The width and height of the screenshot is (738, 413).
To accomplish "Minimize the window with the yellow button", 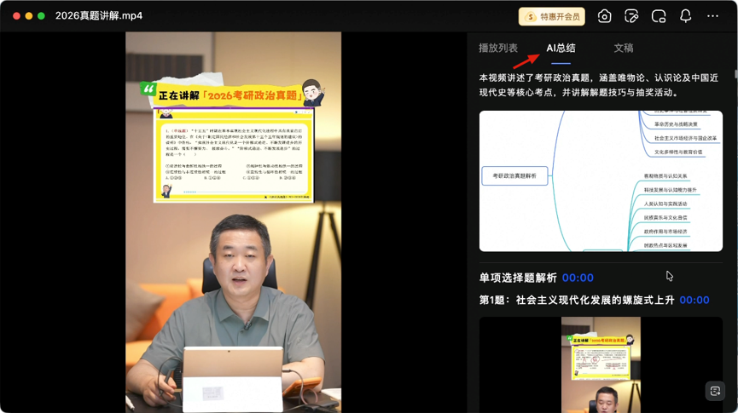I will (29, 16).
